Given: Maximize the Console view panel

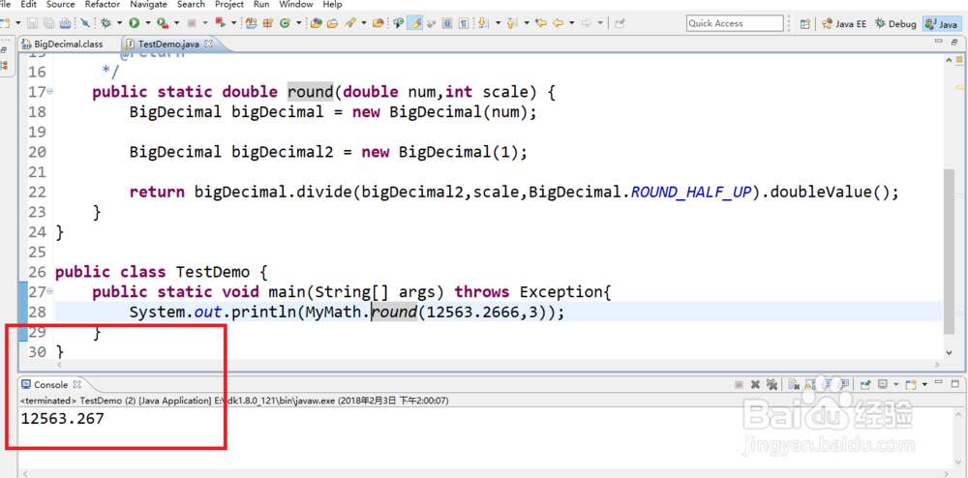Looking at the screenshot, I should pos(955,383).
